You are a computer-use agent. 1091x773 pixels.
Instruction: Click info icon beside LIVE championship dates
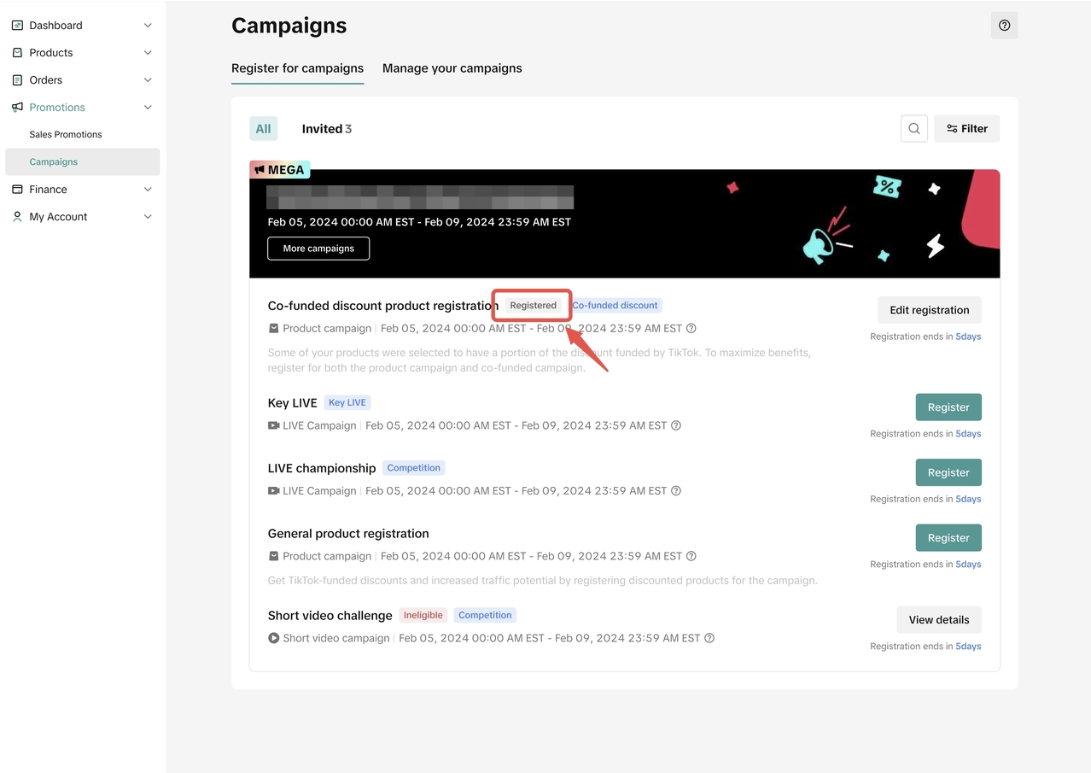coord(676,490)
